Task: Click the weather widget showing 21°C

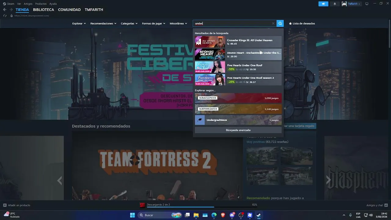Action: (x=12, y=215)
